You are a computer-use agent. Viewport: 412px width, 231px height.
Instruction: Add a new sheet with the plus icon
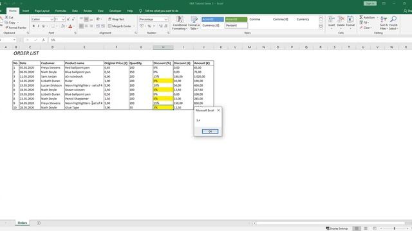pyautogui.click(x=39, y=223)
